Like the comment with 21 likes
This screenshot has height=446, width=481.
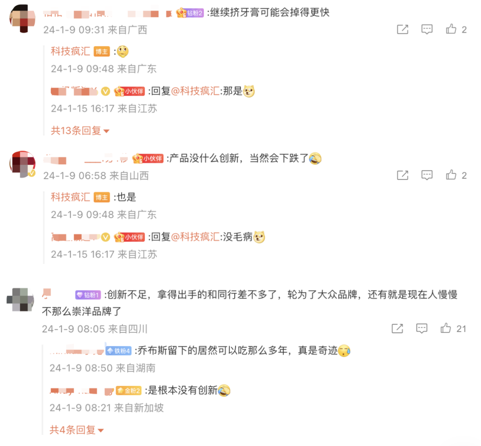click(453, 329)
